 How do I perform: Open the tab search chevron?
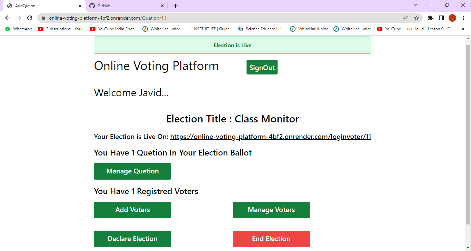point(415,5)
